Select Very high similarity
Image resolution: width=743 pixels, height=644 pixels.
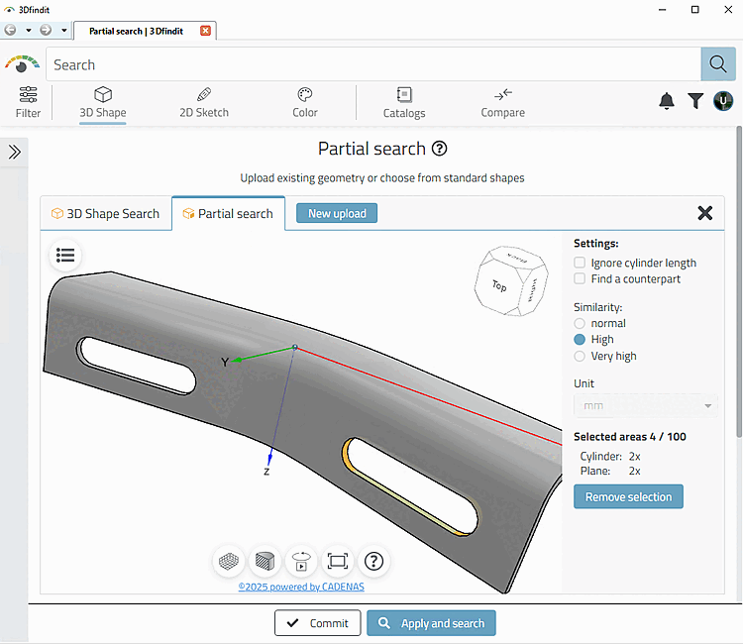(580, 356)
